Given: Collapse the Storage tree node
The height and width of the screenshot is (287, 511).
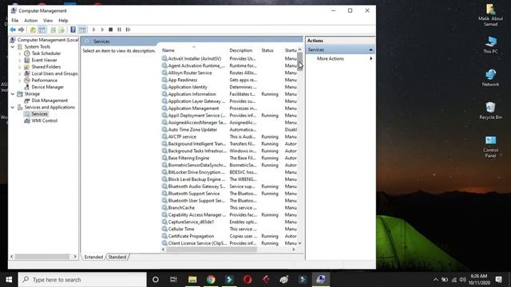Looking at the screenshot, I should click(13, 94).
